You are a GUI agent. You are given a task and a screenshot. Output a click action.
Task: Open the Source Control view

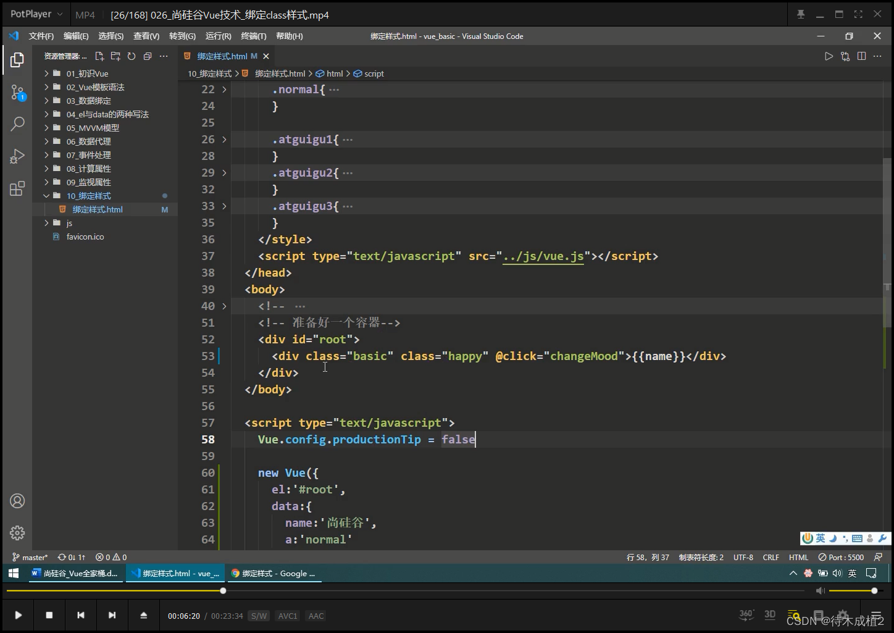pyautogui.click(x=17, y=93)
